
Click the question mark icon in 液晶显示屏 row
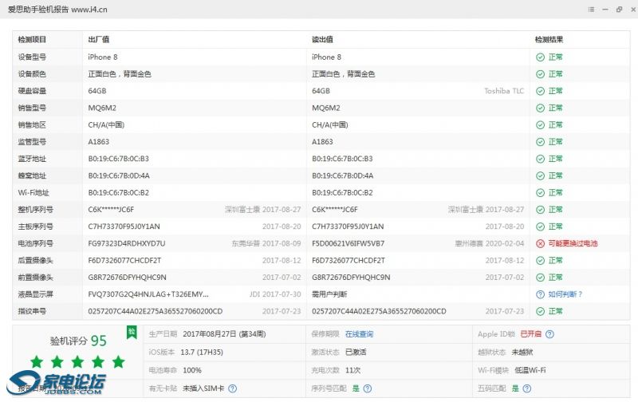point(540,294)
